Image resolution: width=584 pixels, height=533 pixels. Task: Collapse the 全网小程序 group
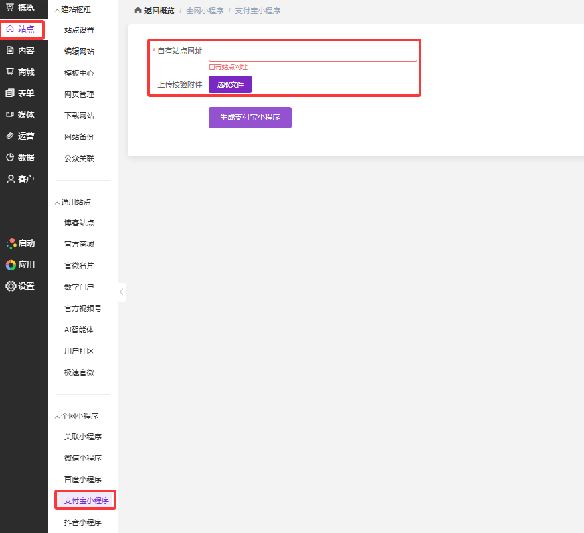pyautogui.click(x=57, y=416)
